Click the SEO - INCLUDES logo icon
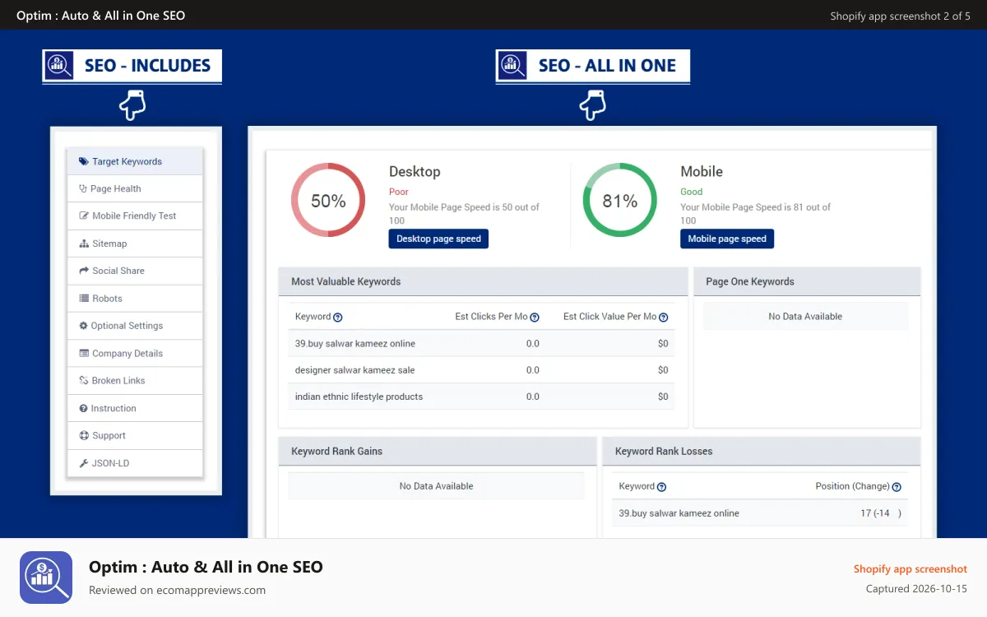This screenshot has height=617, width=987. point(60,65)
